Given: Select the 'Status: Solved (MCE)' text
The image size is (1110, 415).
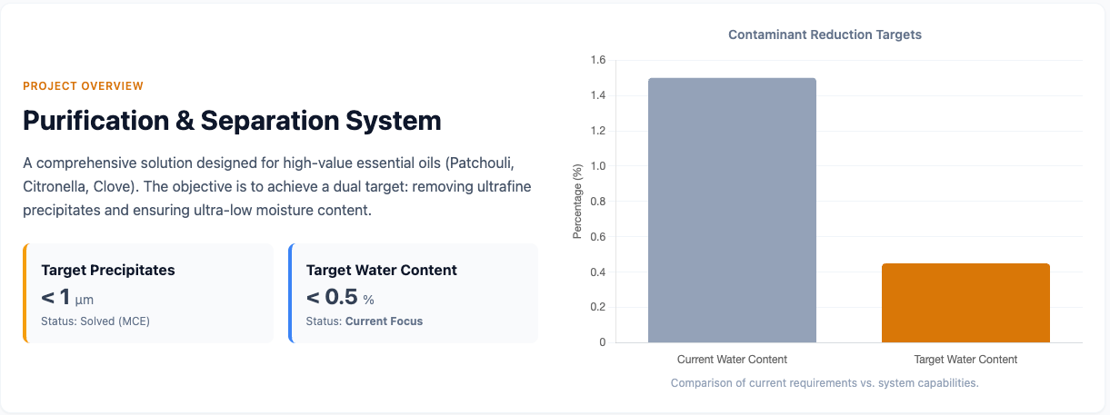Looking at the screenshot, I should tap(95, 321).
